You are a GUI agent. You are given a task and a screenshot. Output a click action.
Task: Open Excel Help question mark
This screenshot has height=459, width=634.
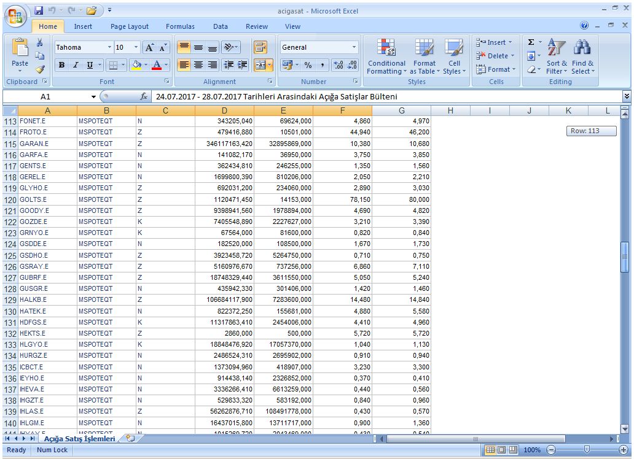click(584, 25)
